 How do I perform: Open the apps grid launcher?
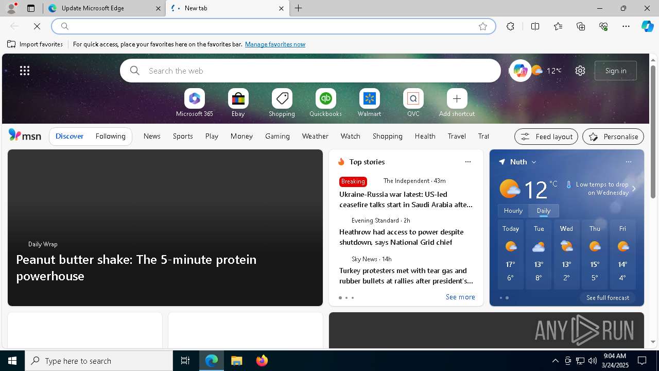25,71
